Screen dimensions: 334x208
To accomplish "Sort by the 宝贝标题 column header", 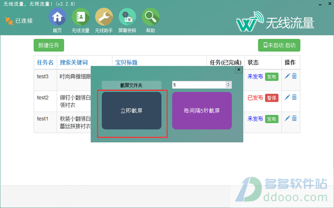I will tap(126, 62).
